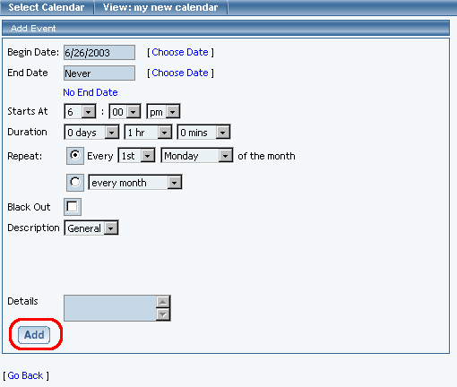Open the am/pm dropdown

click(163, 112)
